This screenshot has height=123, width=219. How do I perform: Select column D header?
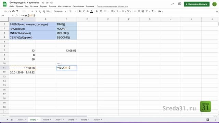87,19
